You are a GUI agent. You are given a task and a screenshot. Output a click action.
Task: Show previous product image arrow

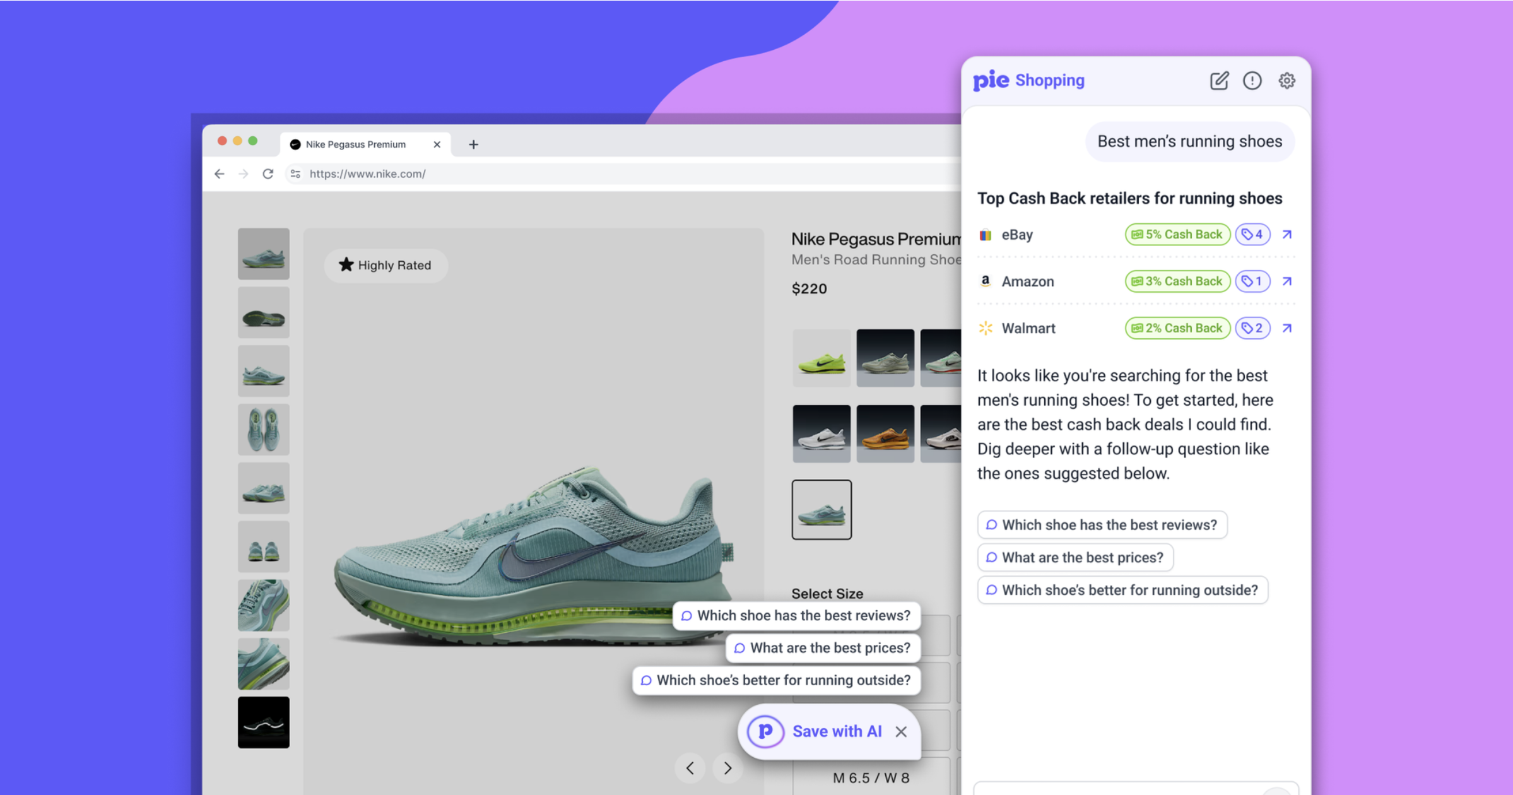coord(690,768)
